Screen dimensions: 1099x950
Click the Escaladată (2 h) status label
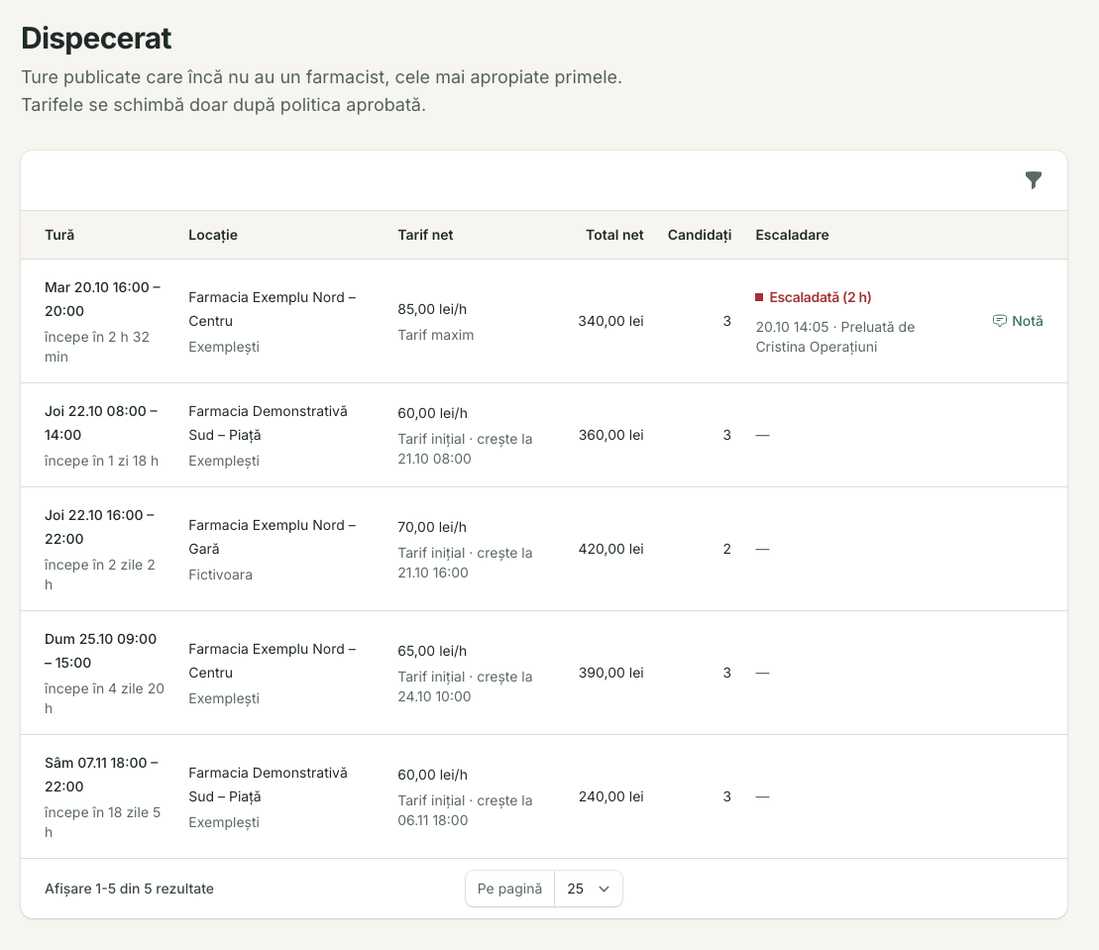(x=821, y=297)
